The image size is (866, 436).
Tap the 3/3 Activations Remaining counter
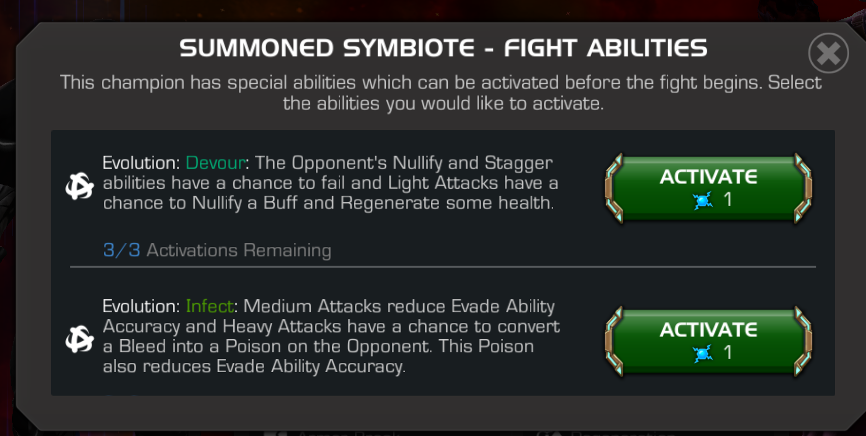[217, 250]
